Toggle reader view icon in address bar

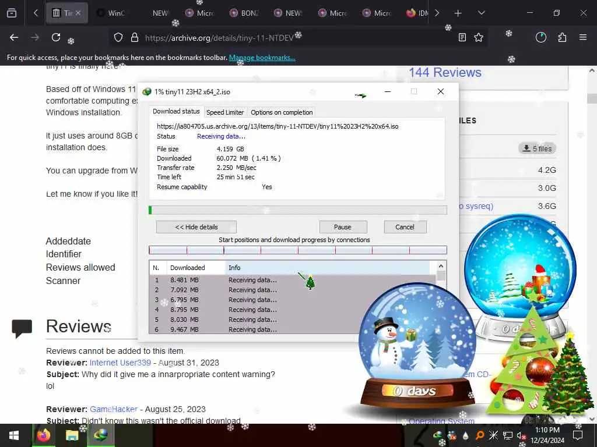pyautogui.click(x=462, y=37)
